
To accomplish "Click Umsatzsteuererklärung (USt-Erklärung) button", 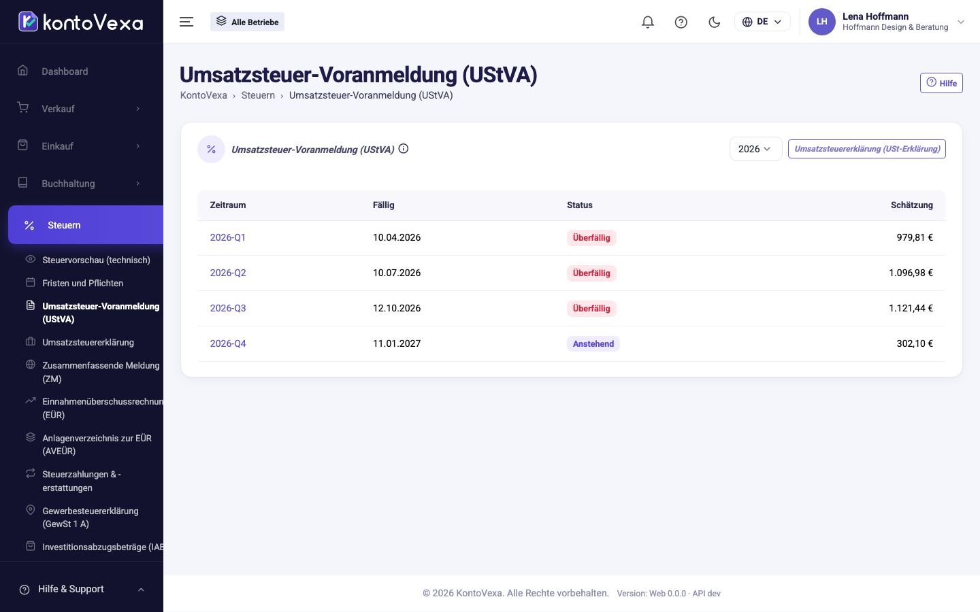I will pyautogui.click(x=867, y=149).
